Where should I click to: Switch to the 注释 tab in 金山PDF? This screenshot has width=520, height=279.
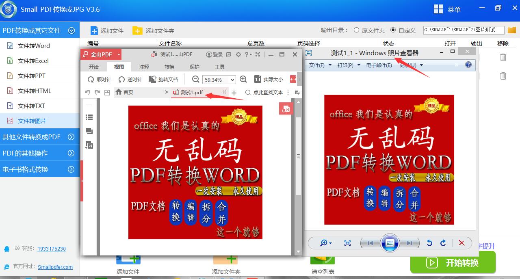click(x=144, y=67)
